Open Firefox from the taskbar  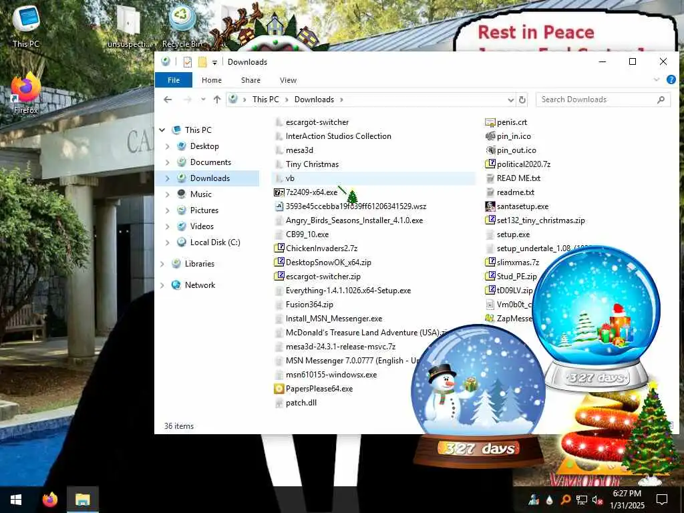pyautogui.click(x=49, y=500)
